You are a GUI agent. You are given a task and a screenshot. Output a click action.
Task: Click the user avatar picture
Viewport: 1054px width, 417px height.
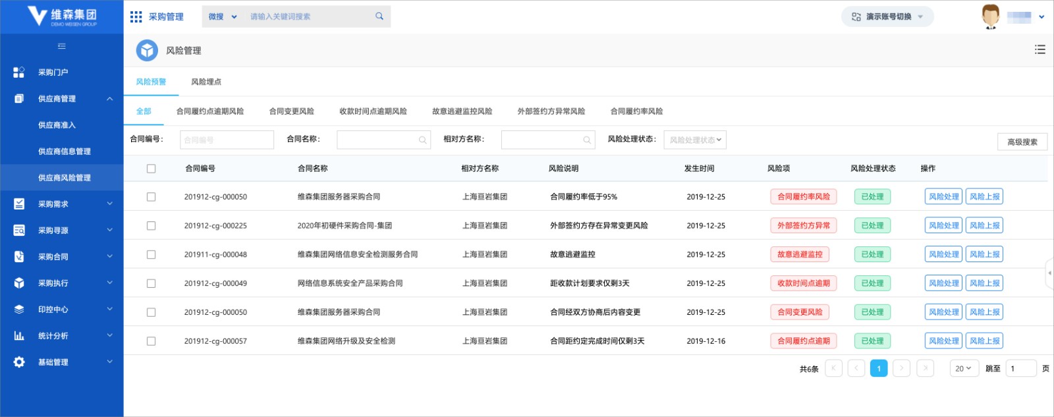(x=991, y=16)
